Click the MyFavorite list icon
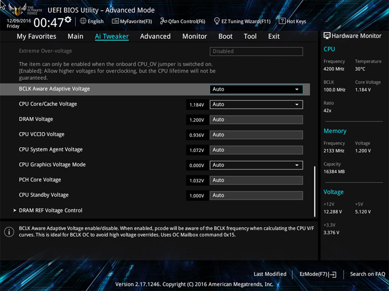The image size is (389, 291). click(115, 21)
